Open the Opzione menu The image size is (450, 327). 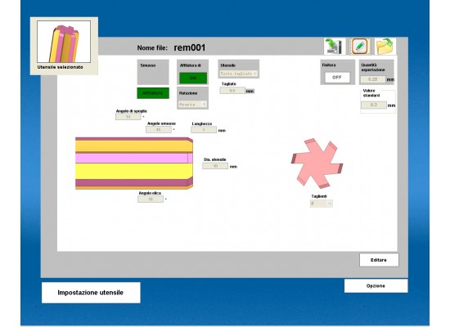[376, 286]
